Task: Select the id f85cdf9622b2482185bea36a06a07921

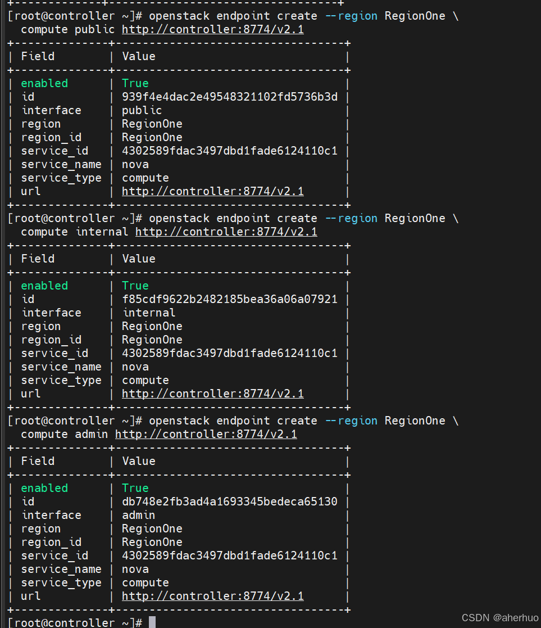Action: pos(230,299)
